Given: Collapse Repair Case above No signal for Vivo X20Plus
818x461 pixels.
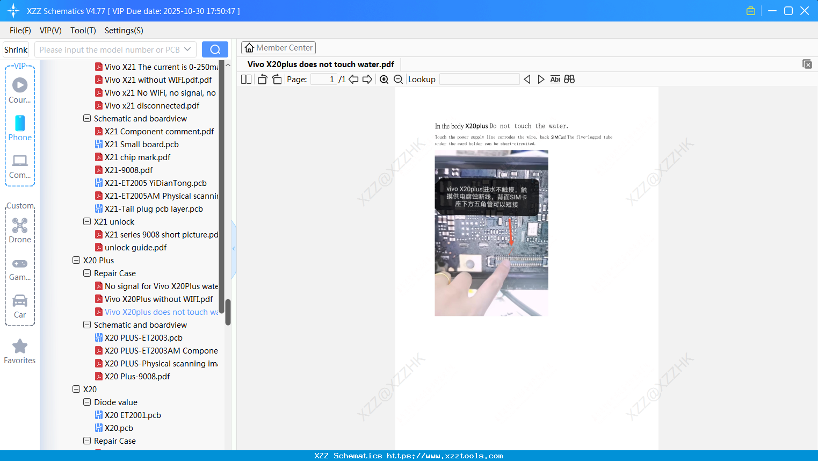Looking at the screenshot, I should click(x=87, y=273).
